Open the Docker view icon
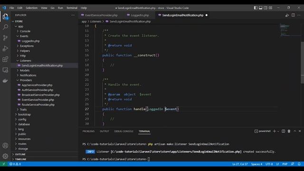This screenshot has width=304, height=171. tap(5, 81)
